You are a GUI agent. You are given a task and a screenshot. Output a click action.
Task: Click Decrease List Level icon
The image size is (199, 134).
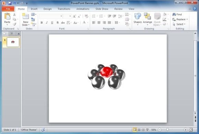pos(109,16)
